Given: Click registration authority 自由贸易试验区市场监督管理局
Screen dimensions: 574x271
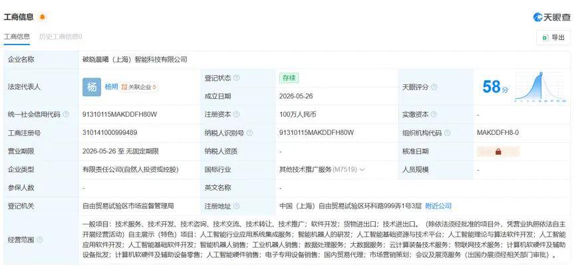Looking at the screenshot, I should click(x=128, y=206).
